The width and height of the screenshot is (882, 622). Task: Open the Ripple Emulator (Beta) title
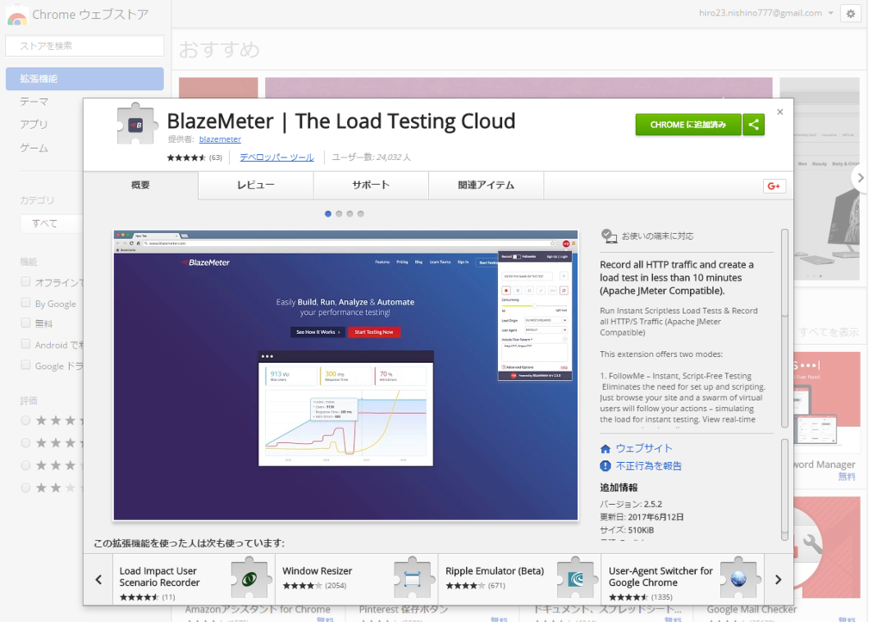click(495, 571)
